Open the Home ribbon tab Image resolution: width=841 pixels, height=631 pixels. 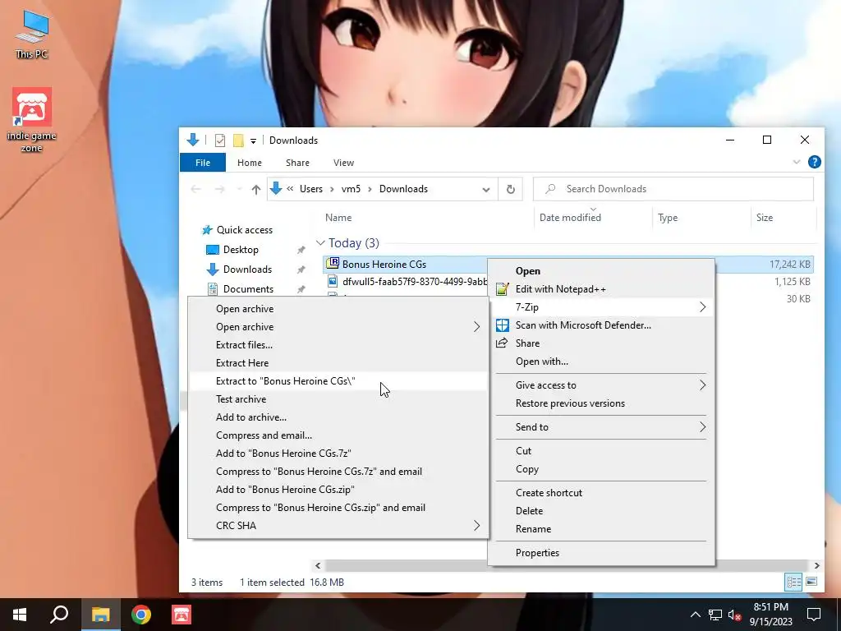pos(250,163)
